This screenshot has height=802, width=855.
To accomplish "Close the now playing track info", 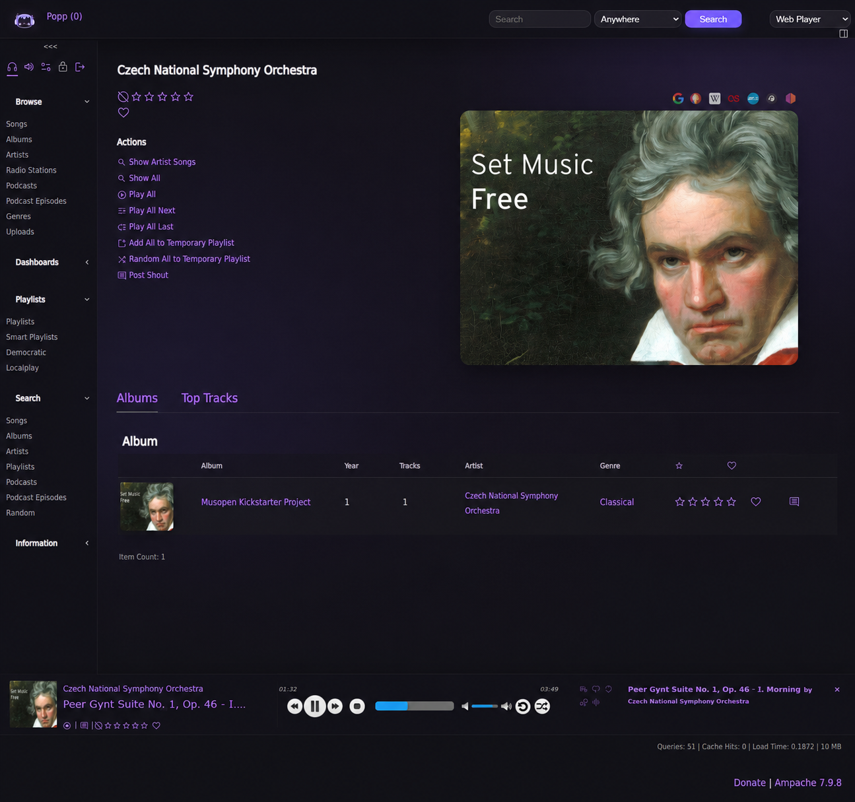I will [x=837, y=689].
